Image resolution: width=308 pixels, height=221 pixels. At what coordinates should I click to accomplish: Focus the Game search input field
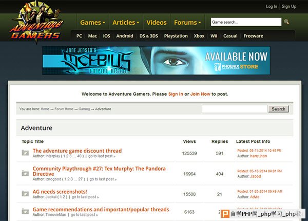246,22
